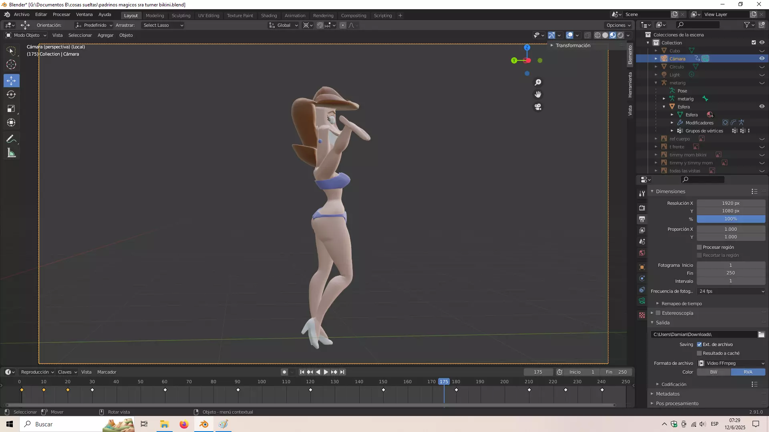Open the Scene properties tab
The image size is (769, 432).
tap(642, 242)
